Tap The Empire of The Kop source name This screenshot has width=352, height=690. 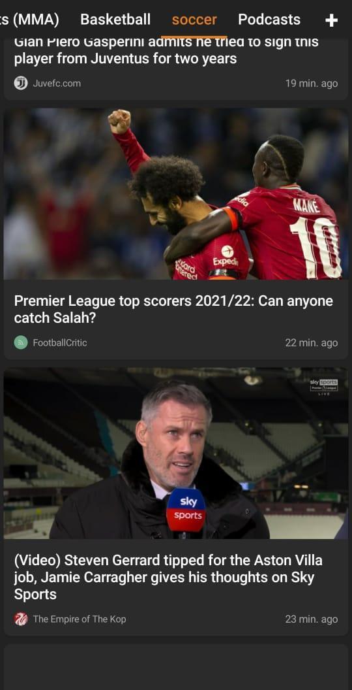80,619
